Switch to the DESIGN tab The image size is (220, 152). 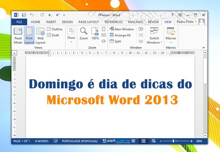click(x=67, y=22)
